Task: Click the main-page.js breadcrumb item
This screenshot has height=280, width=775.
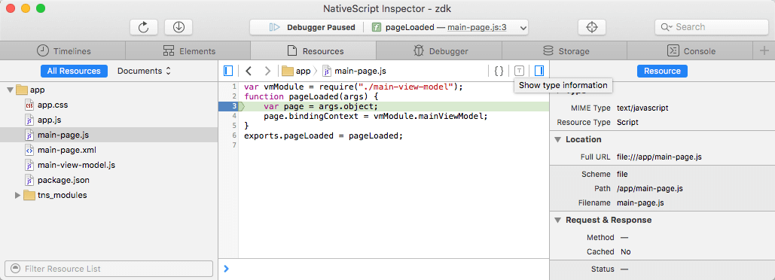Action: pos(354,71)
